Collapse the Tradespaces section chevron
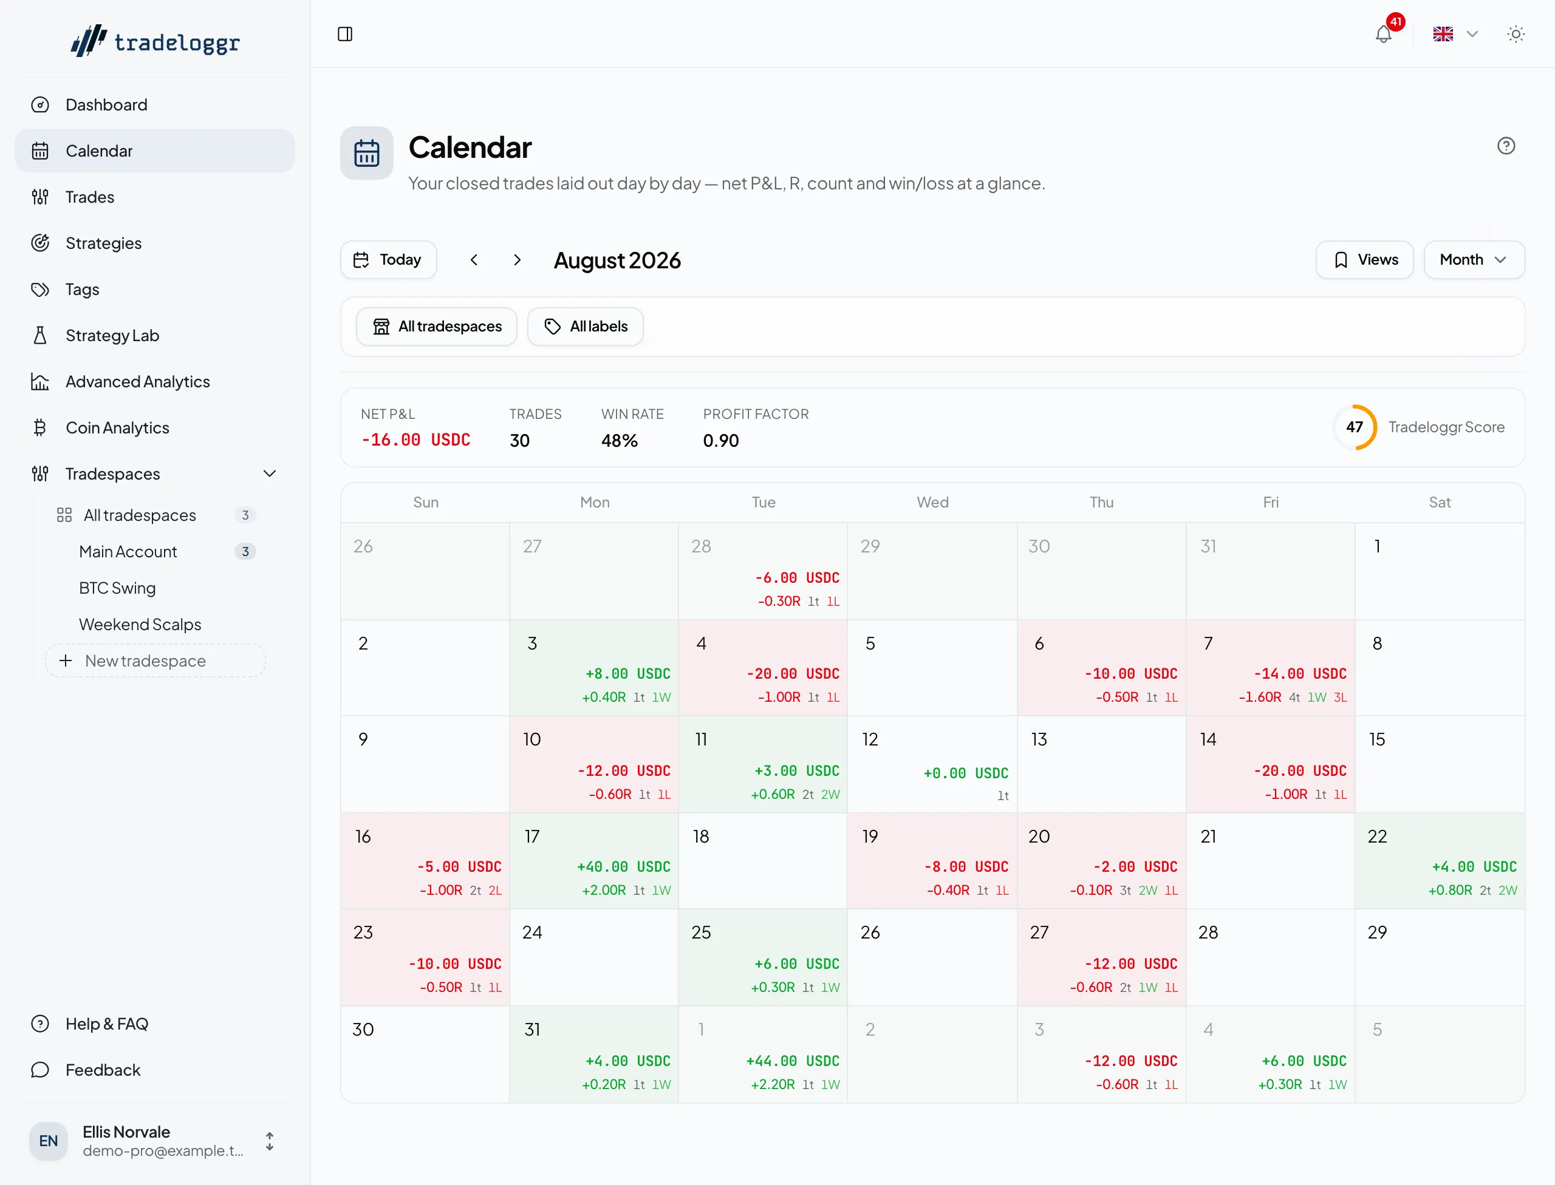The width and height of the screenshot is (1555, 1185). tap(270, 474)
